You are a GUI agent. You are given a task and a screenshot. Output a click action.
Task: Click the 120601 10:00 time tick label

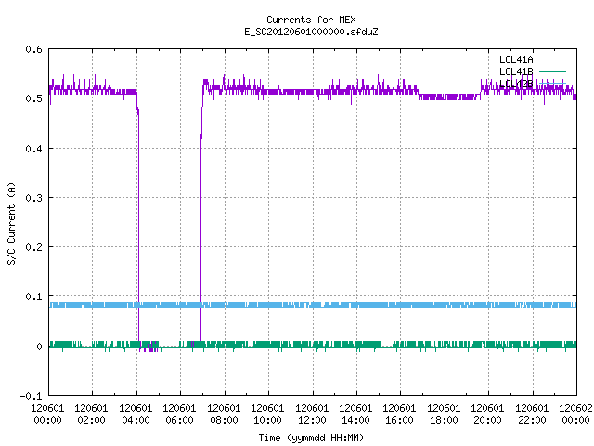point(267,414)
